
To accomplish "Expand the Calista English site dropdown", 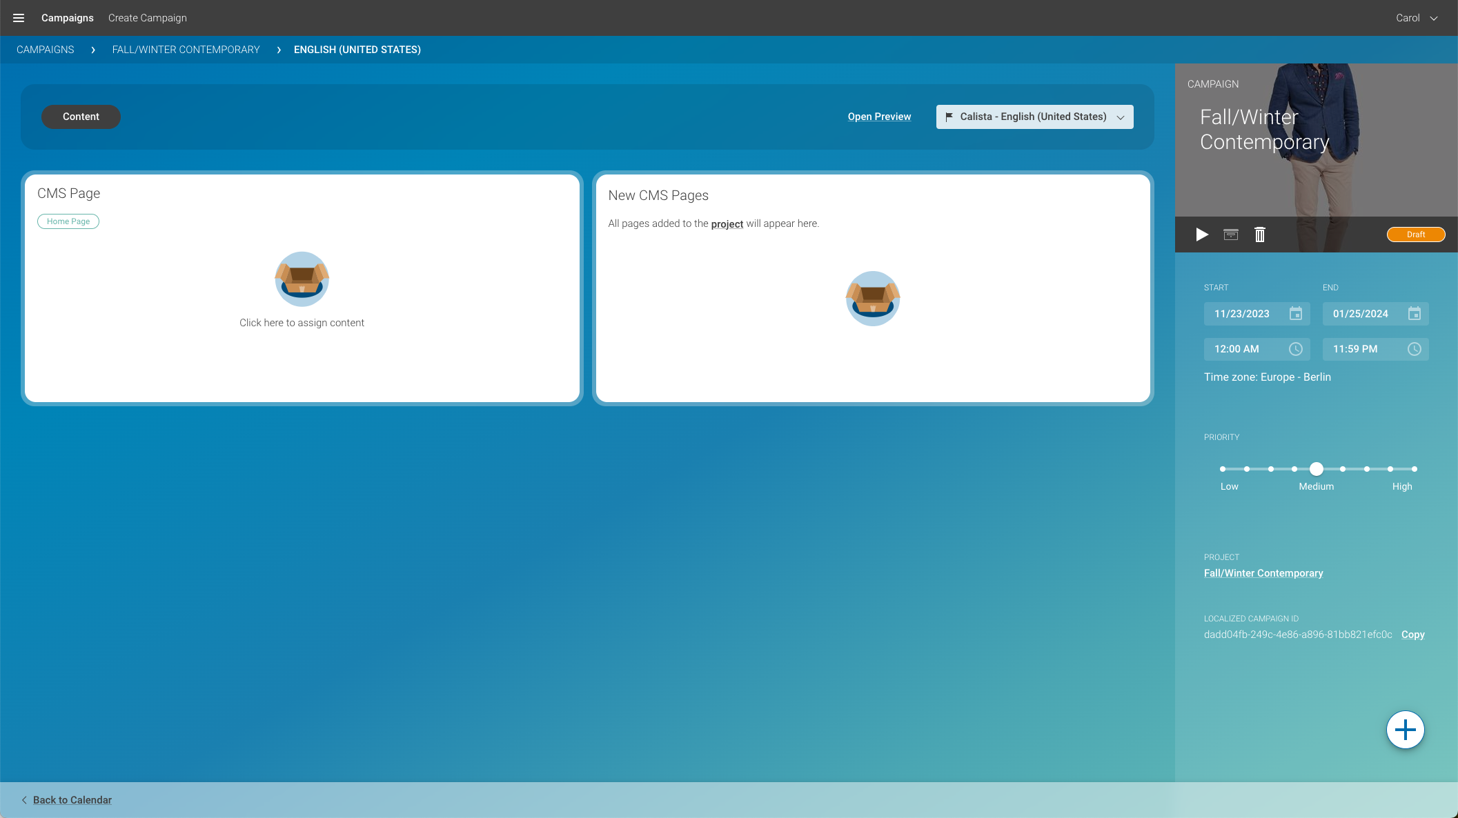I will pos(1034,117).
